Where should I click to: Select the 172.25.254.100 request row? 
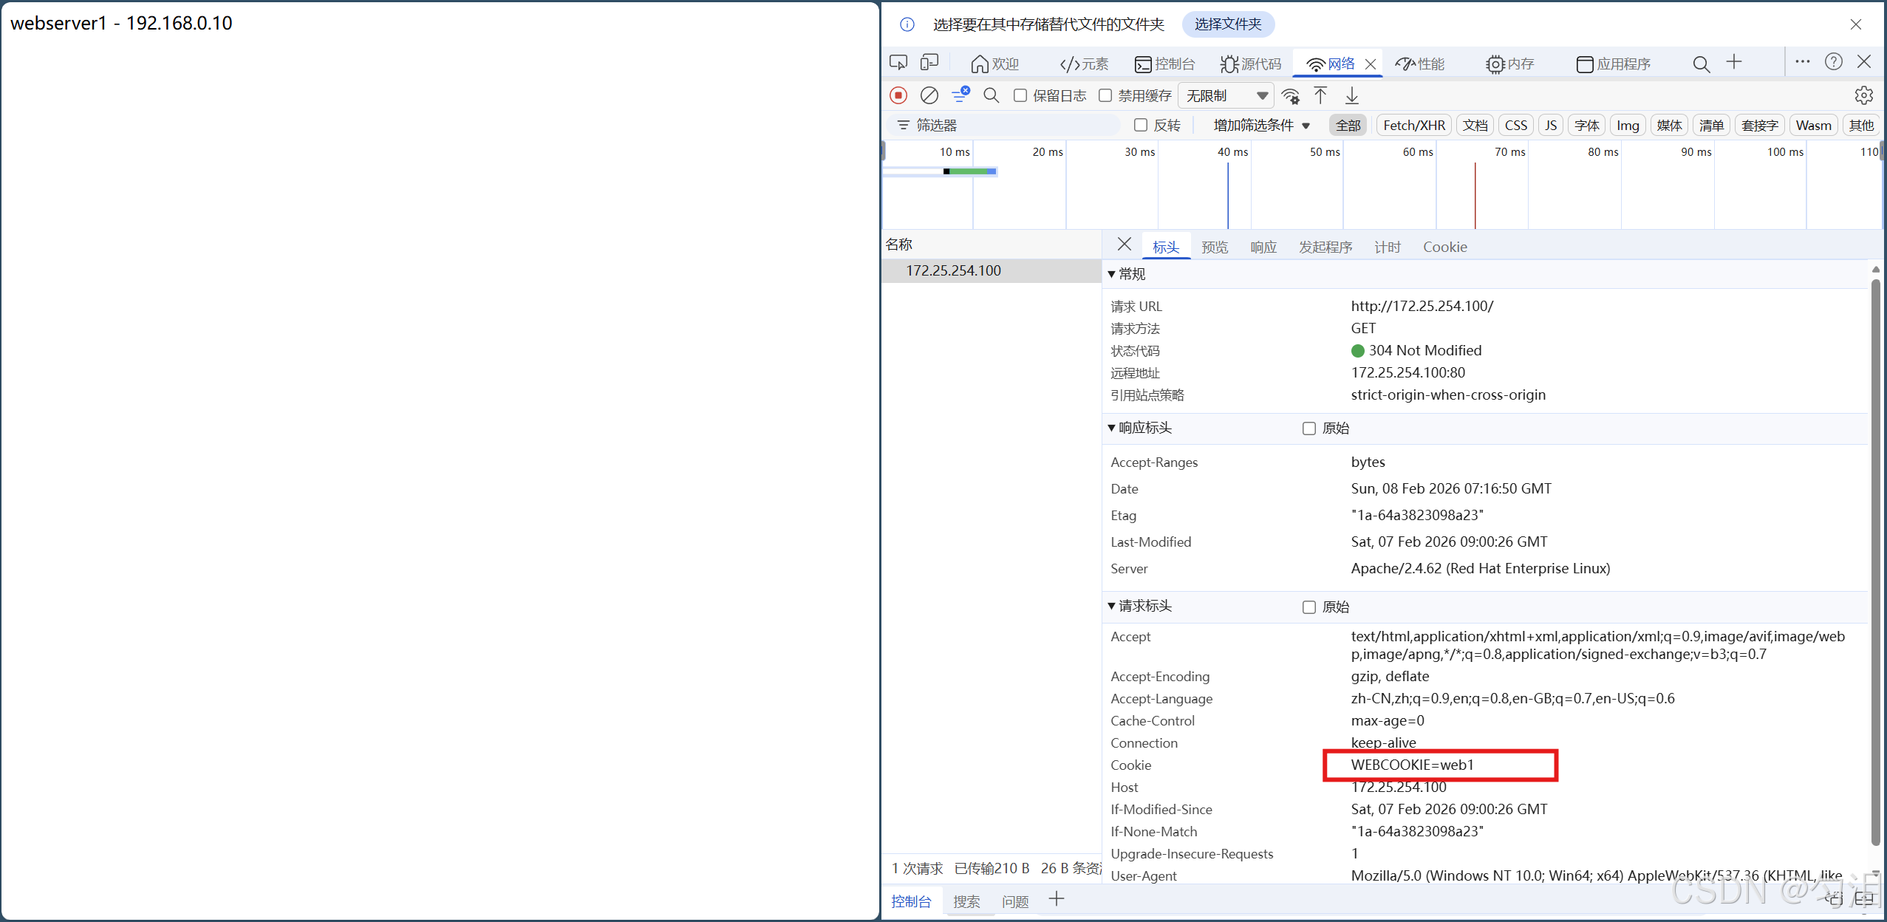coord(953,270)
